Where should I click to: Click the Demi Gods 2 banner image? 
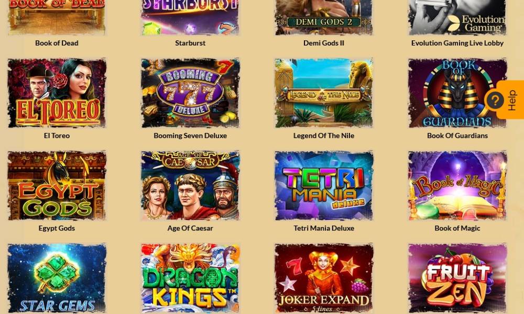pyautogui.click(x=324, y=17)
